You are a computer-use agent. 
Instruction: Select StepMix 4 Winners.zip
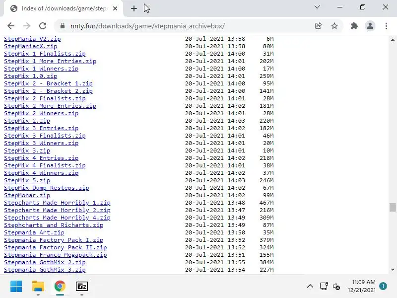click(41, 173)
